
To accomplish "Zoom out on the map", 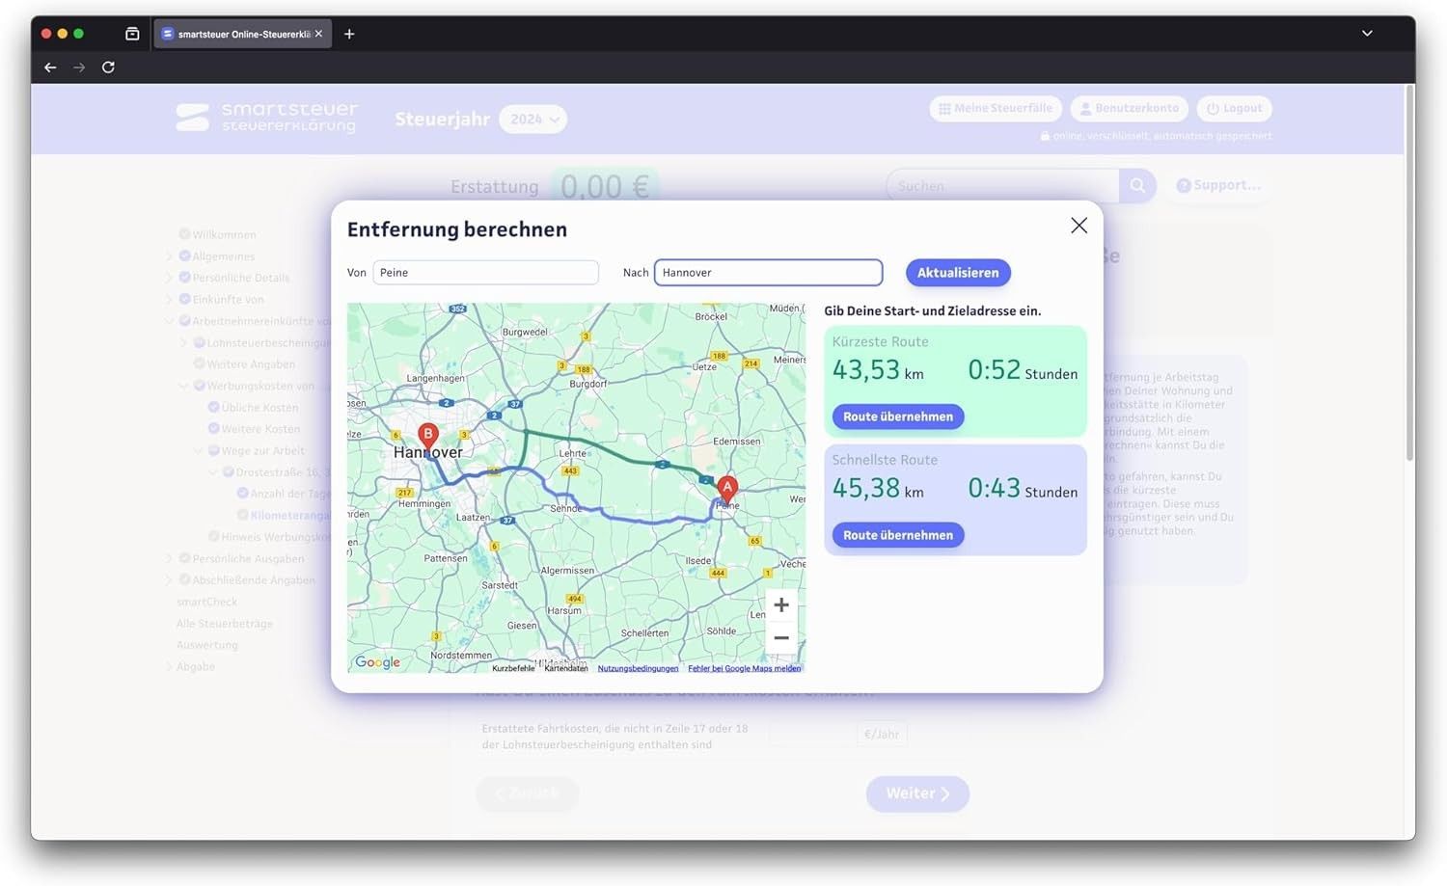I will click(781, 638).
